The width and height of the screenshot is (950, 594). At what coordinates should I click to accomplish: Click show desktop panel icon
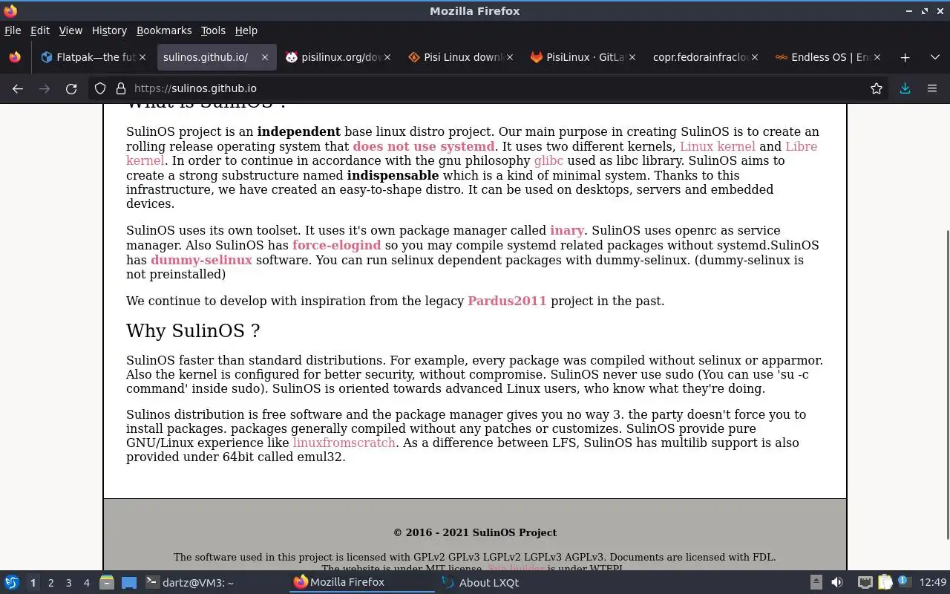(x=129, y=582)
